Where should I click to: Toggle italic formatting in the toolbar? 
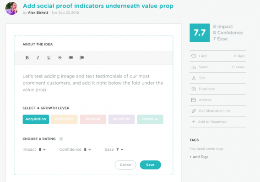click(38, 58)
